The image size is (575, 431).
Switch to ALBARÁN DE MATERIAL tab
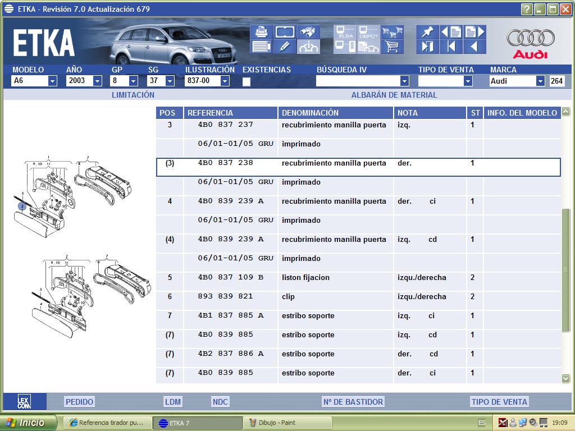pyautogui.click(x=394, y=95)
